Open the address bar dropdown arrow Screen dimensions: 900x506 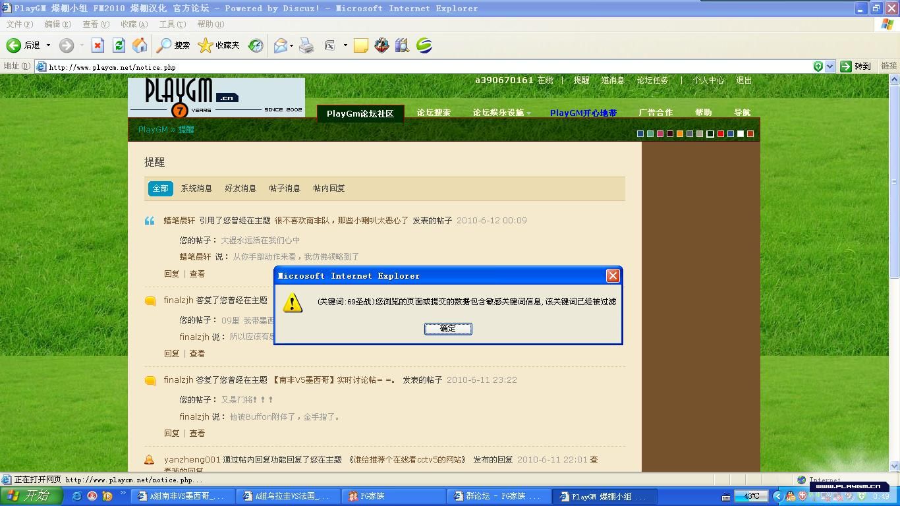pos(830,67)
